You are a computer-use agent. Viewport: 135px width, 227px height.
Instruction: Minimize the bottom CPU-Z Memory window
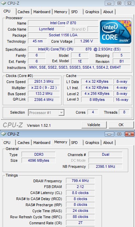(x=109, y=134)
